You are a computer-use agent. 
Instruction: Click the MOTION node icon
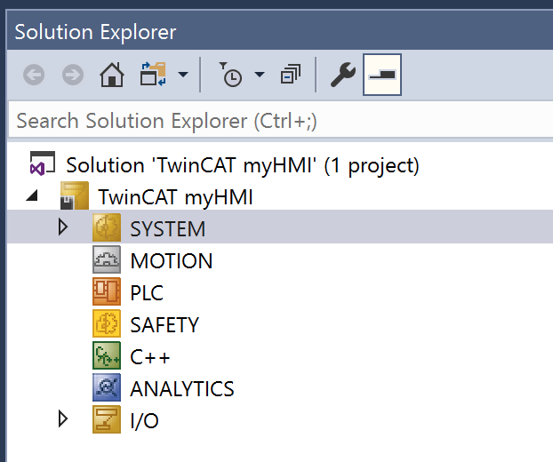coord(107,259)
